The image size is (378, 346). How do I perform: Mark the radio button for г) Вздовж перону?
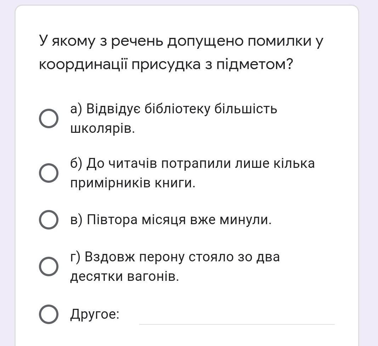click(49, 266)
